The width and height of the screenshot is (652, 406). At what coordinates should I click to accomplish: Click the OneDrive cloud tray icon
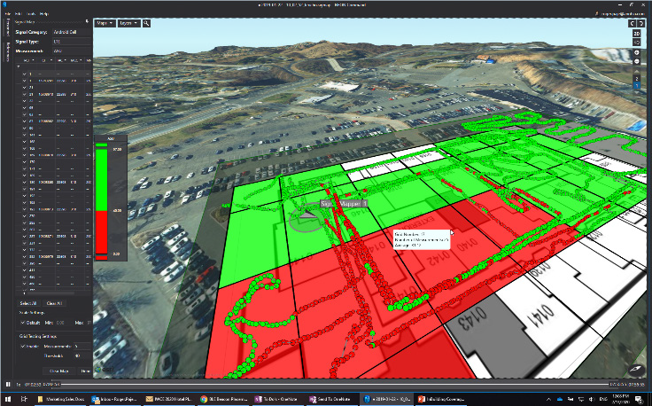(560, 399)
